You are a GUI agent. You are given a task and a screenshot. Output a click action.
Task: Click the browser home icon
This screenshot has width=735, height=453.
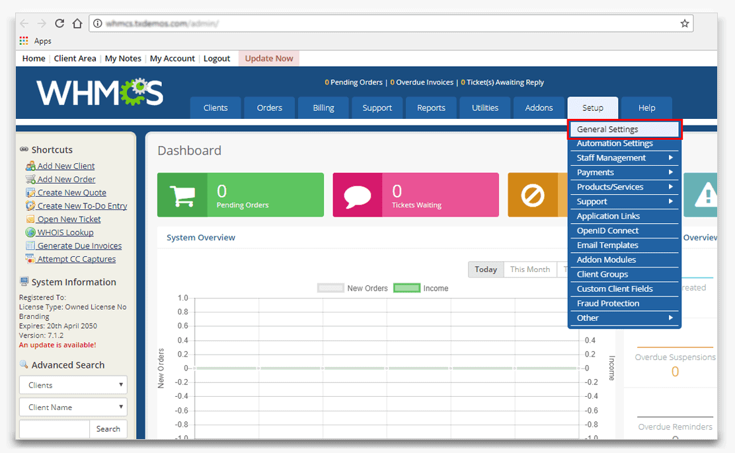click(x=77, y=23)
